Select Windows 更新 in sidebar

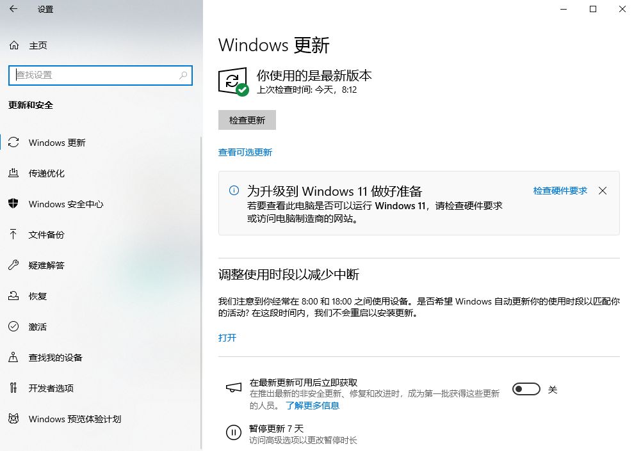[x=101, y=143]
